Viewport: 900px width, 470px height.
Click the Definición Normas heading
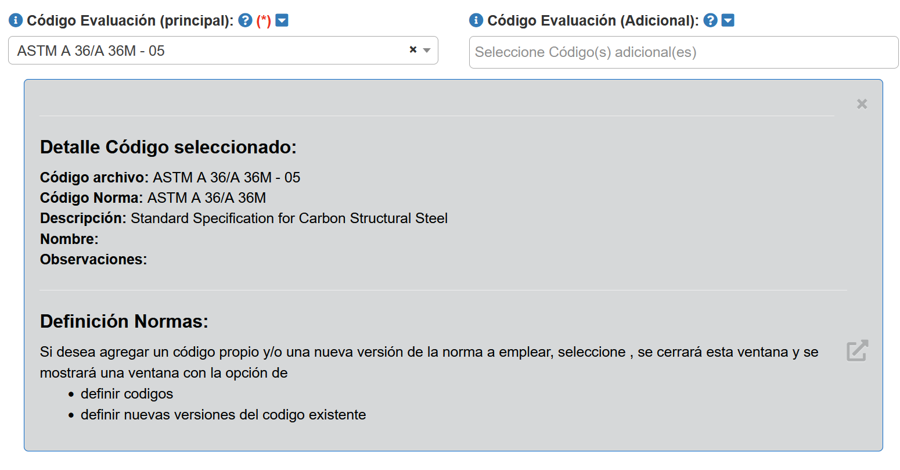pos(124,321)
